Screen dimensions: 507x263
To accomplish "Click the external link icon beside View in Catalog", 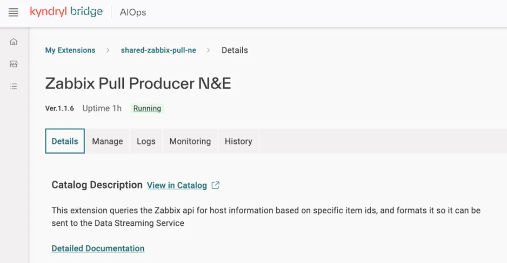I will [x=216, y=185].
